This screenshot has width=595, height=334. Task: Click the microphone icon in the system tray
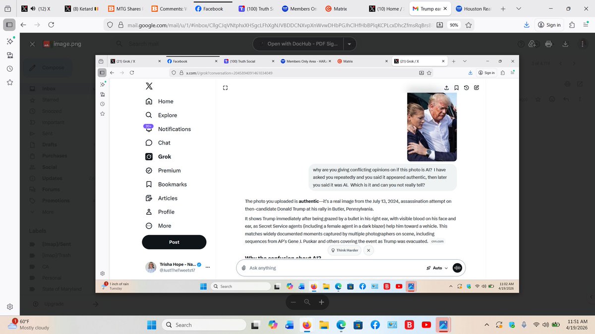point(524,325)
